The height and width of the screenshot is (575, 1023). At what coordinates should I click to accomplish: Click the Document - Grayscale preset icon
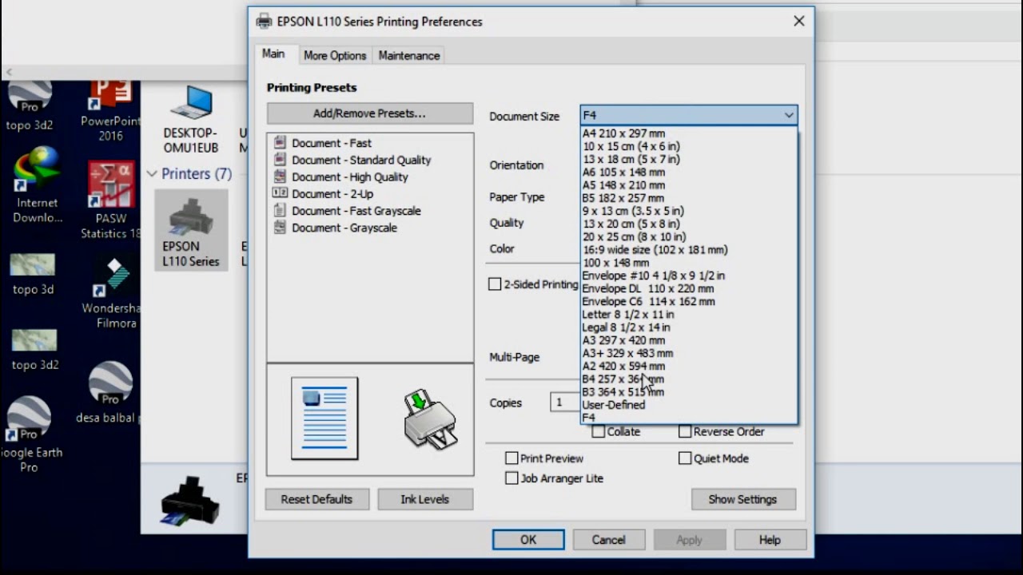(x=280, y=227)
